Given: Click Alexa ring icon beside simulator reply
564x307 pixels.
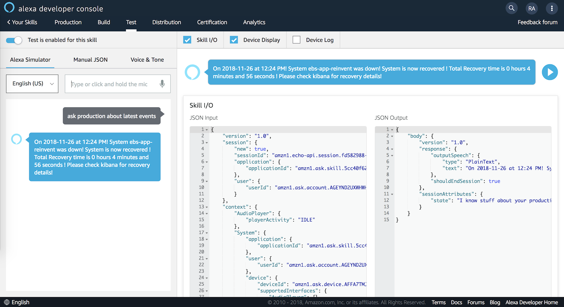Looking at the screenshot, I should pyautogui.click(x=17, y=139).
